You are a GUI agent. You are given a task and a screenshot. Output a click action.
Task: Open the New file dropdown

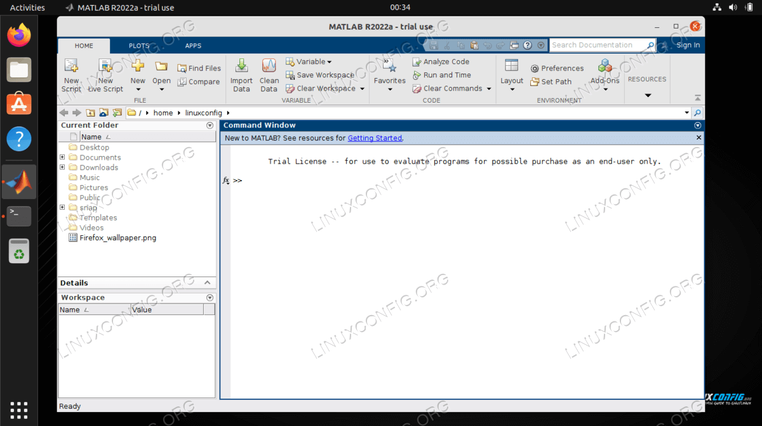coord(138,75)
